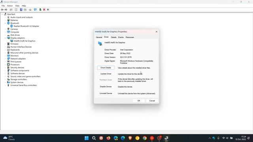Open Vivaldi from the taskbar

tap(101, 138)
